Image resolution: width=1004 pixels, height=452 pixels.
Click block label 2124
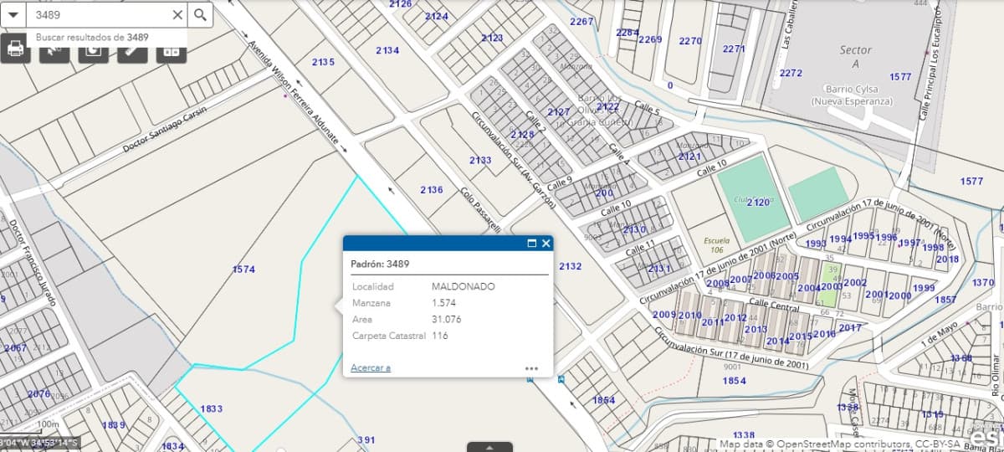[x=437, y=17]
